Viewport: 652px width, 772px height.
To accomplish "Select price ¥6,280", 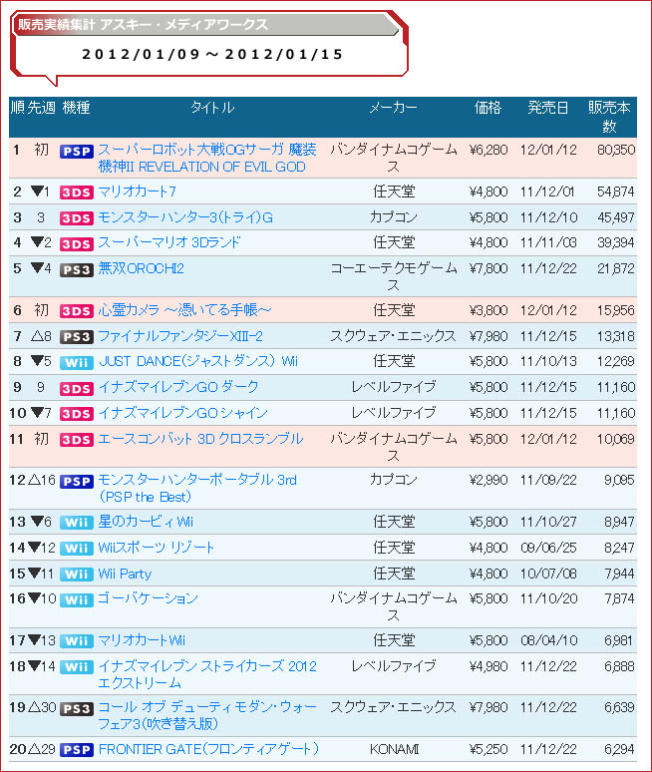I will [x=489, y=150].
